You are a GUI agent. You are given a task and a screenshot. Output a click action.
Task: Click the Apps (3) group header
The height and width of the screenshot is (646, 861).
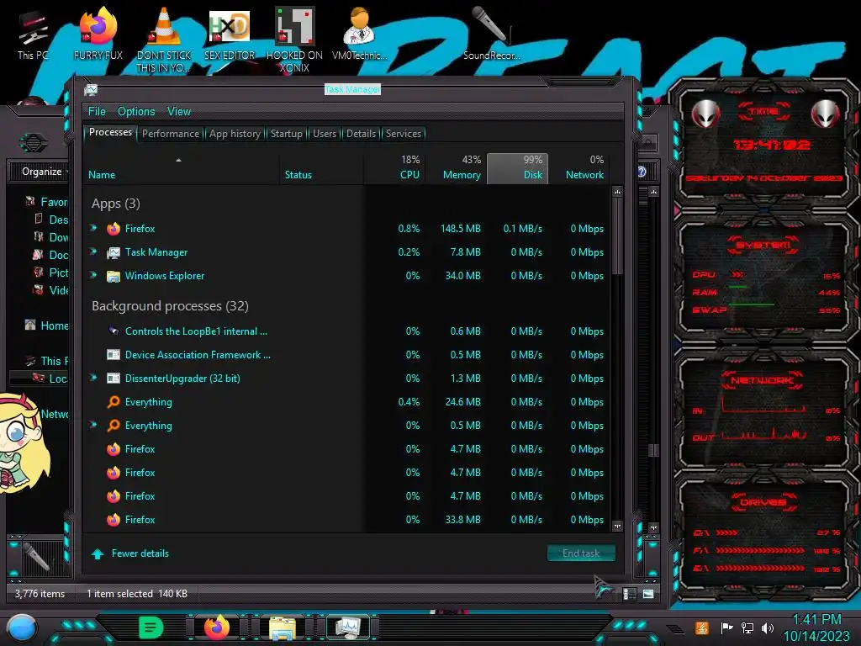coord(116,204)
